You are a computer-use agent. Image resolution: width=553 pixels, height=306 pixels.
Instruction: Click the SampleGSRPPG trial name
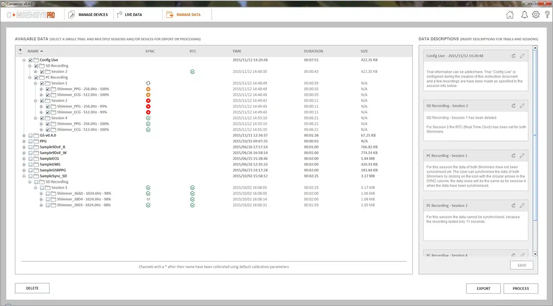click(53, 170)
